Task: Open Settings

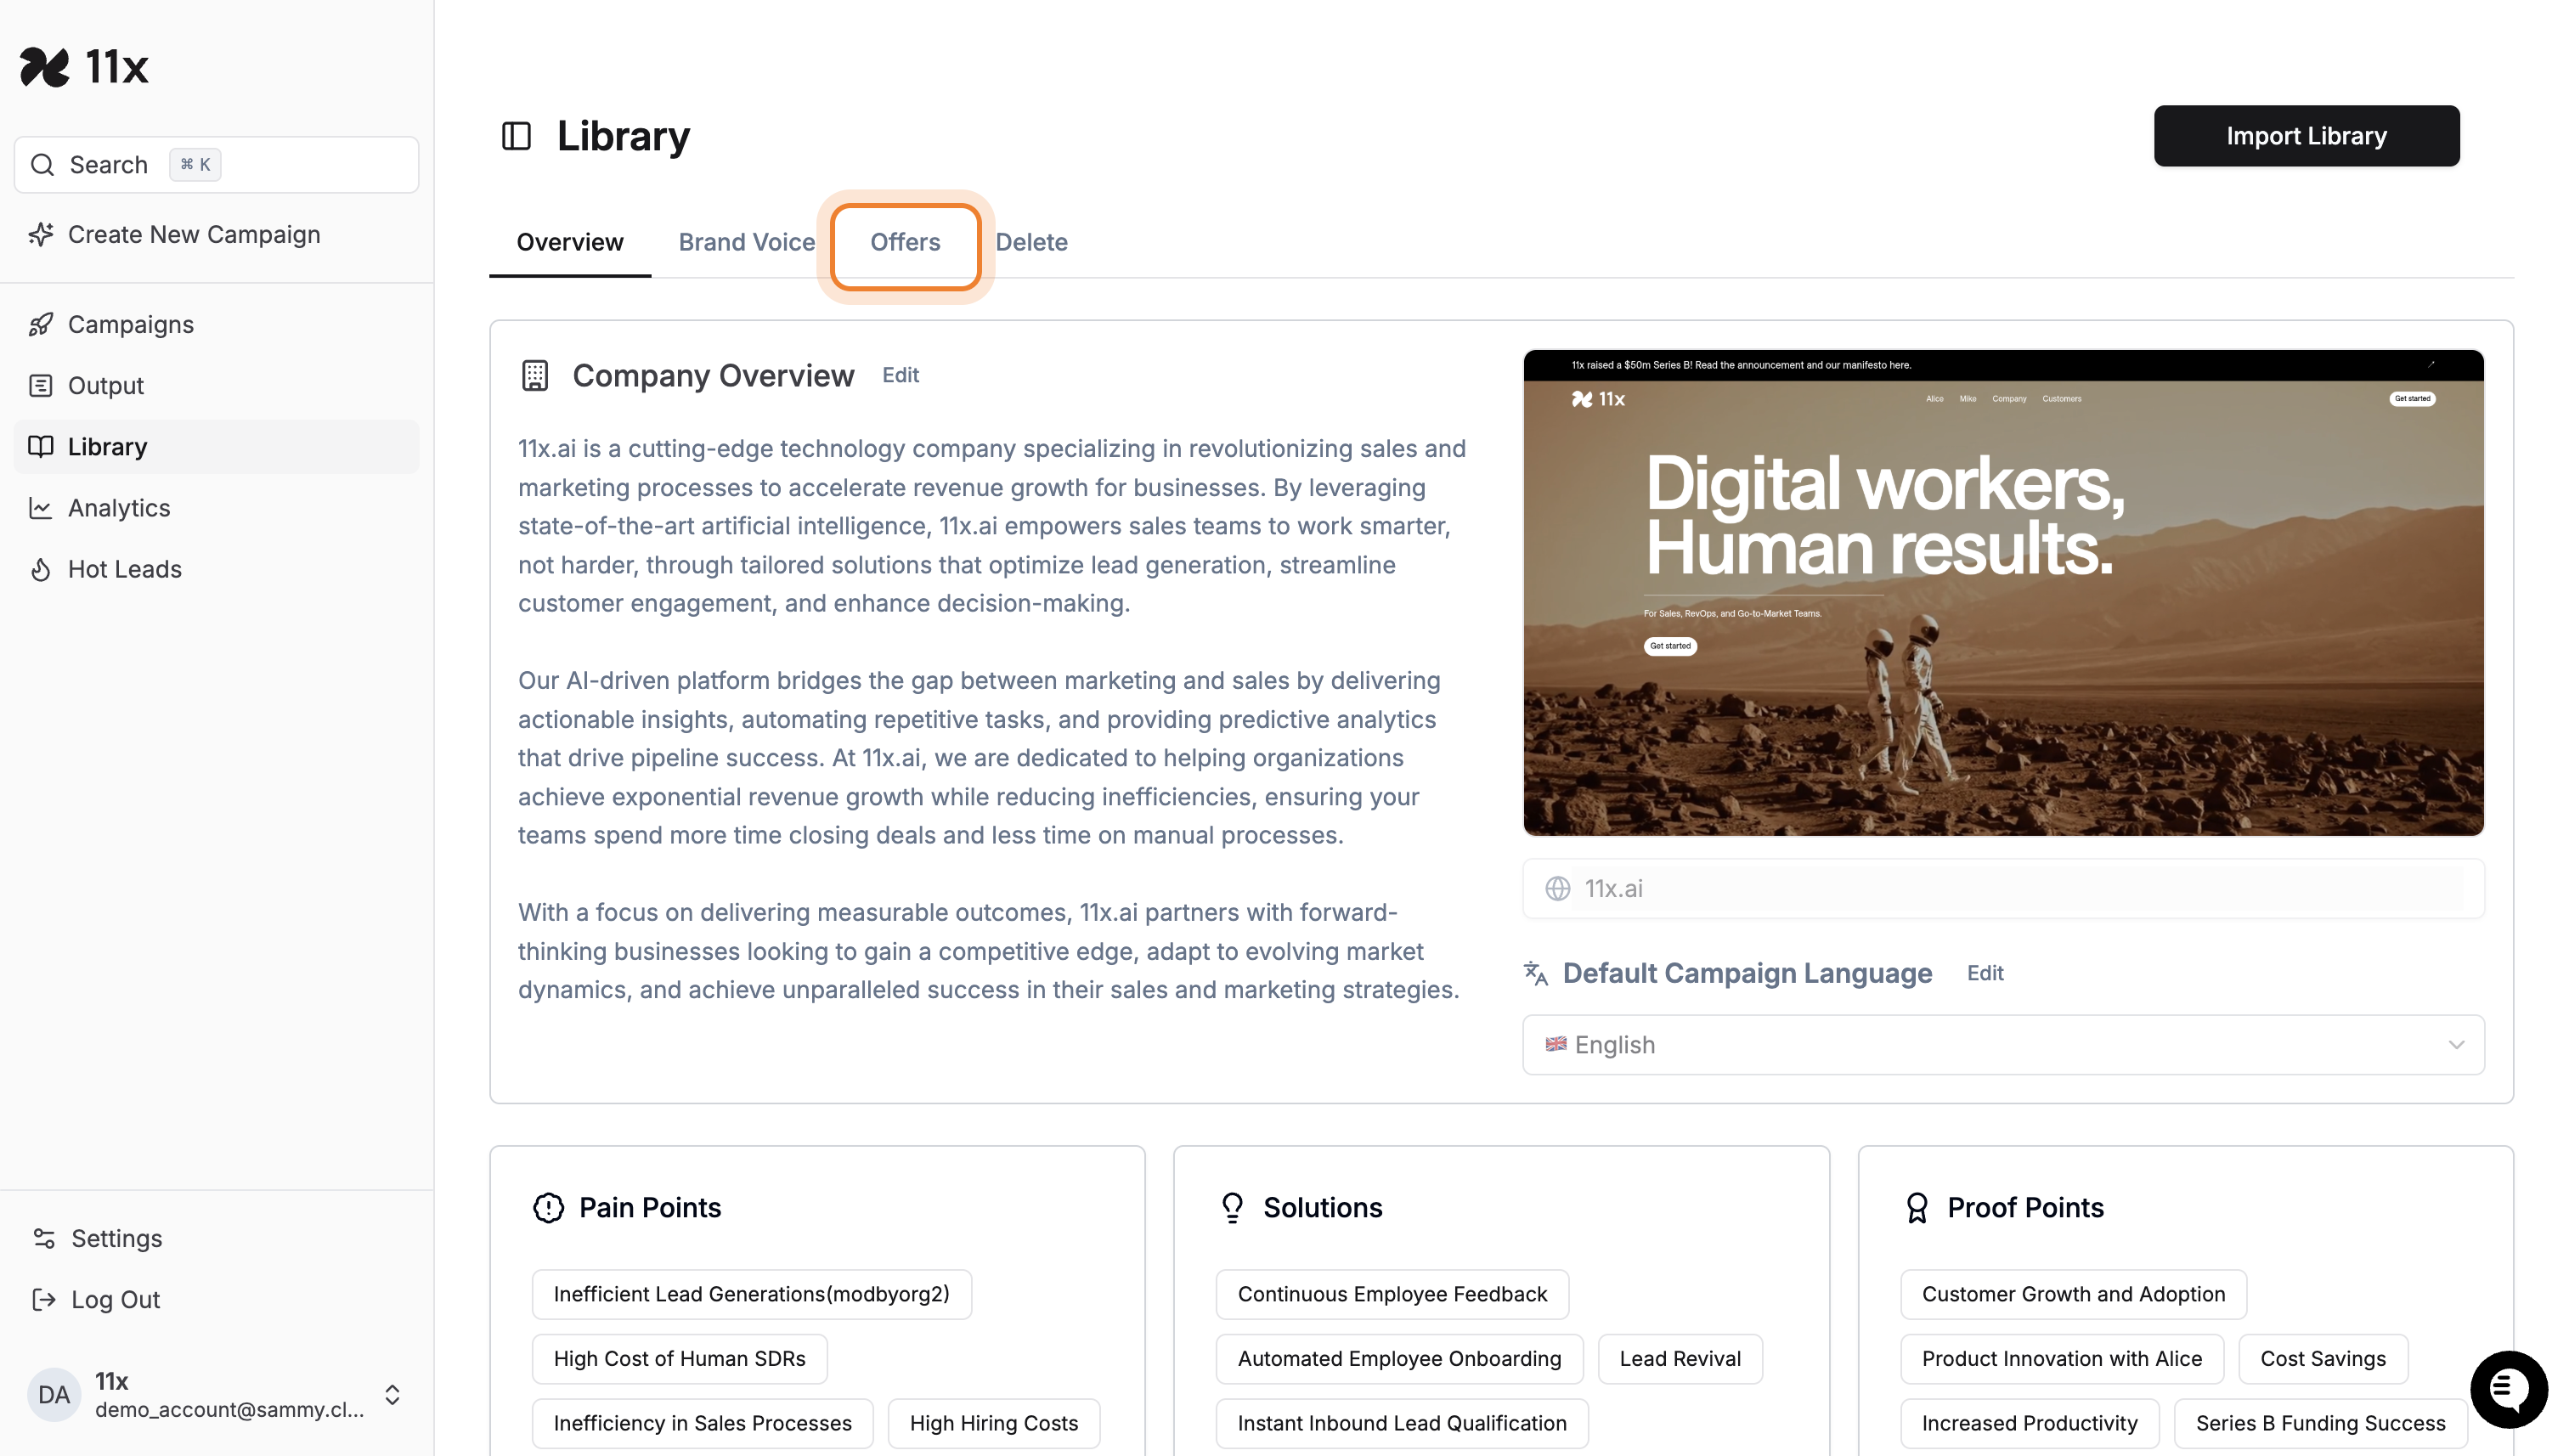Action: click(x=217, y=1238)
